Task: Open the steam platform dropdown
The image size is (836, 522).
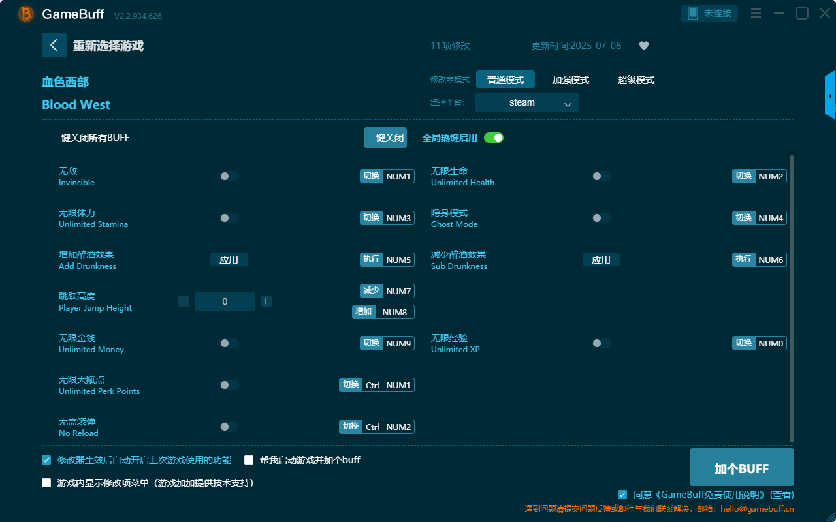Action: click(x=526, y=102)
